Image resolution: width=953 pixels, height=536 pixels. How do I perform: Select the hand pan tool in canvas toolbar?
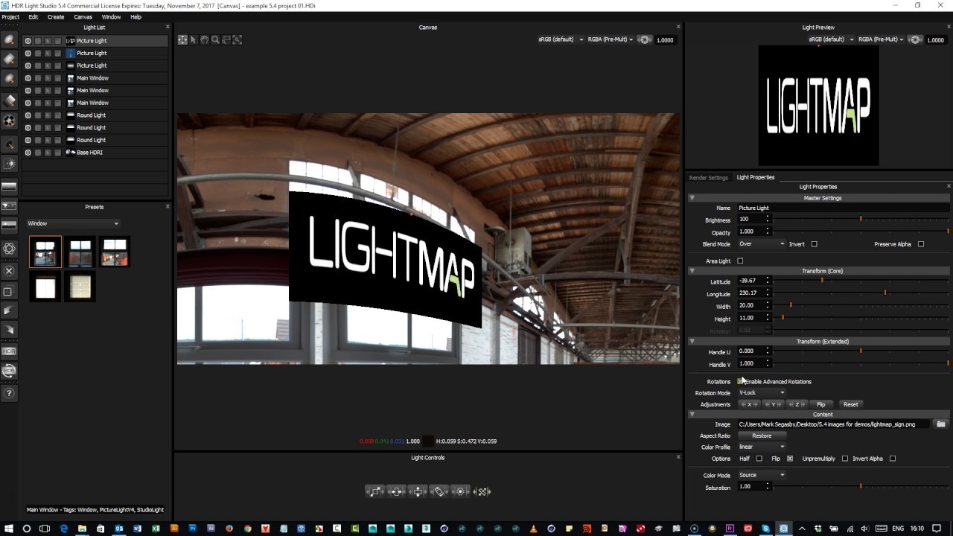point(204,39)
